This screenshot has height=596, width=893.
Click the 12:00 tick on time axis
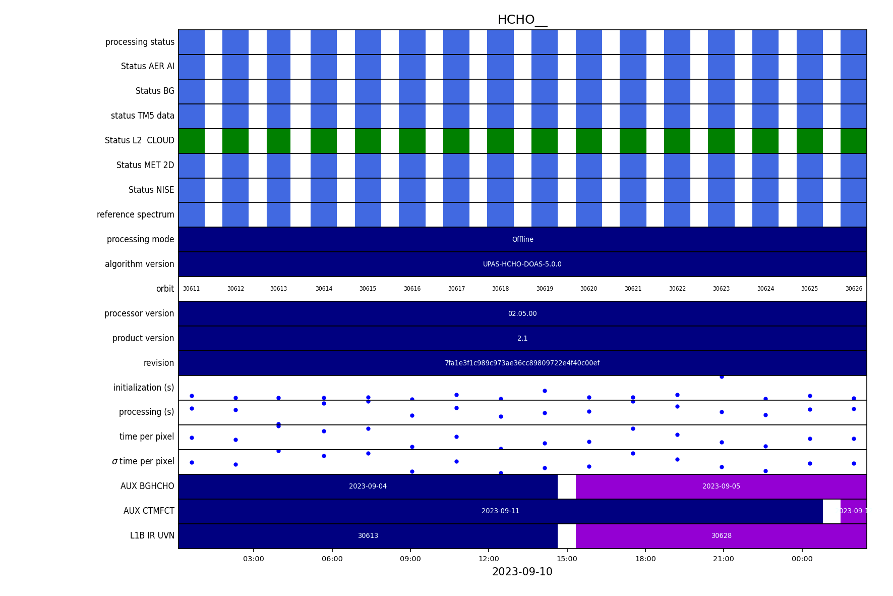click(x=488, y=559)
